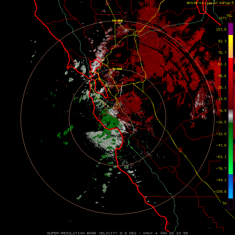Click the -109.8 velocity scale value
The height and width of the screenshot is (235, 235).
click(220, 192)
